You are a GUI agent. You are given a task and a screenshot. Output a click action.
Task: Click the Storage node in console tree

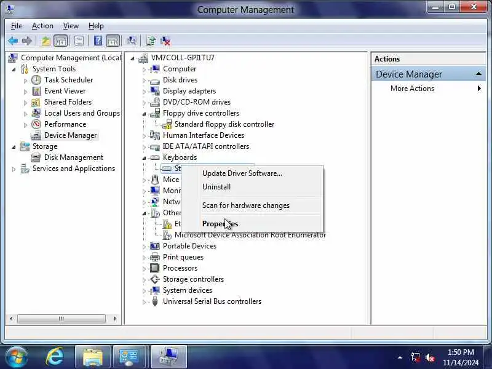(x=45, y=146)
